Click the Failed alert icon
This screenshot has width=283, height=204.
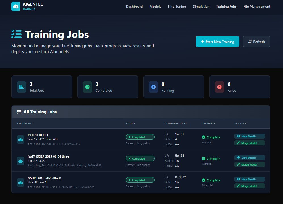point(219,87)
